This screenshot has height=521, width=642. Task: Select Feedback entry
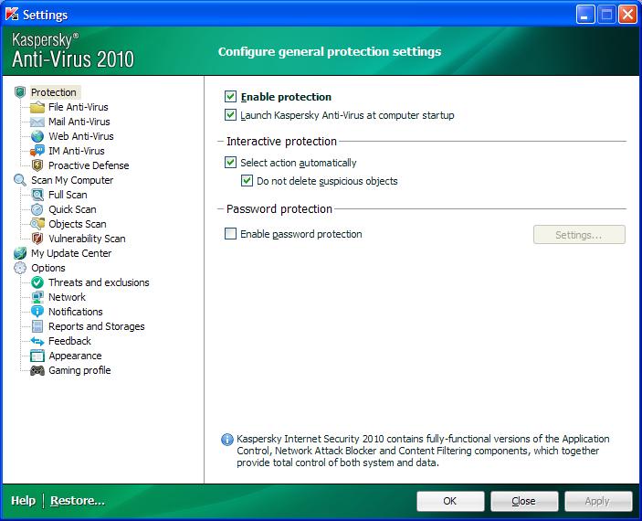[x=69, y=341]
